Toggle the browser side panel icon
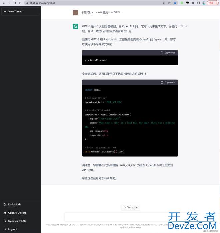Image resolution: width=220 pixels, height=233 pixels. coord(198,3)
